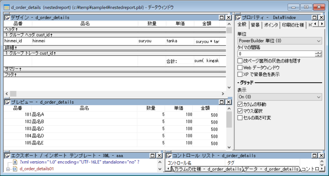Image resolution: width=329 pixels, height=176 pixels.
Task: Click the タイマの間隔 input field
Action: [x=275, y=54]
